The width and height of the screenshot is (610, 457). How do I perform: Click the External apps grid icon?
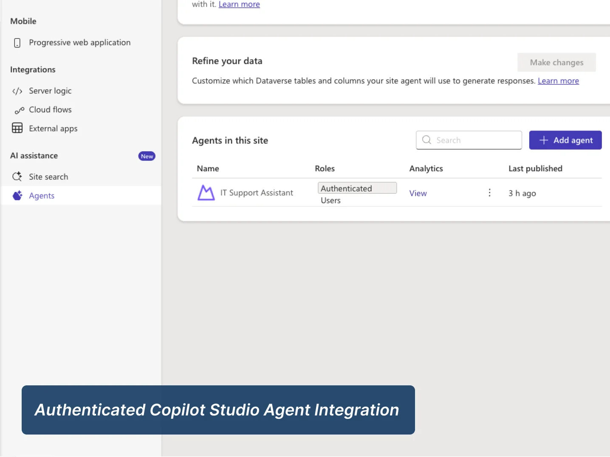pos(17,128)
